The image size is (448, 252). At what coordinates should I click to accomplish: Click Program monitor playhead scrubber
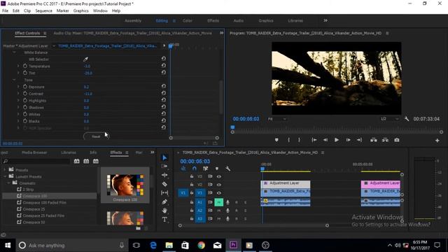[x=232, y=127]
